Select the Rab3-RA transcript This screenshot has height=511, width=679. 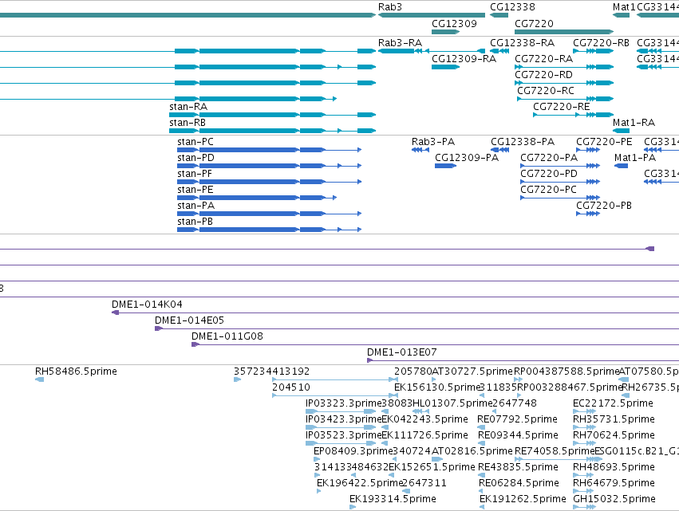tap(432, 51)
